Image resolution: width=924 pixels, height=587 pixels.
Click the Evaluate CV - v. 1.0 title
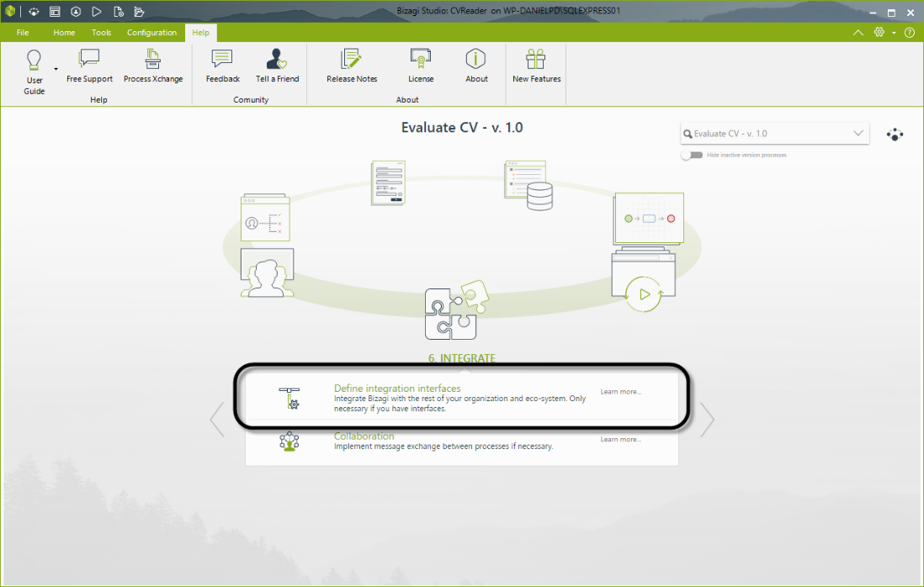coord(462,127)
